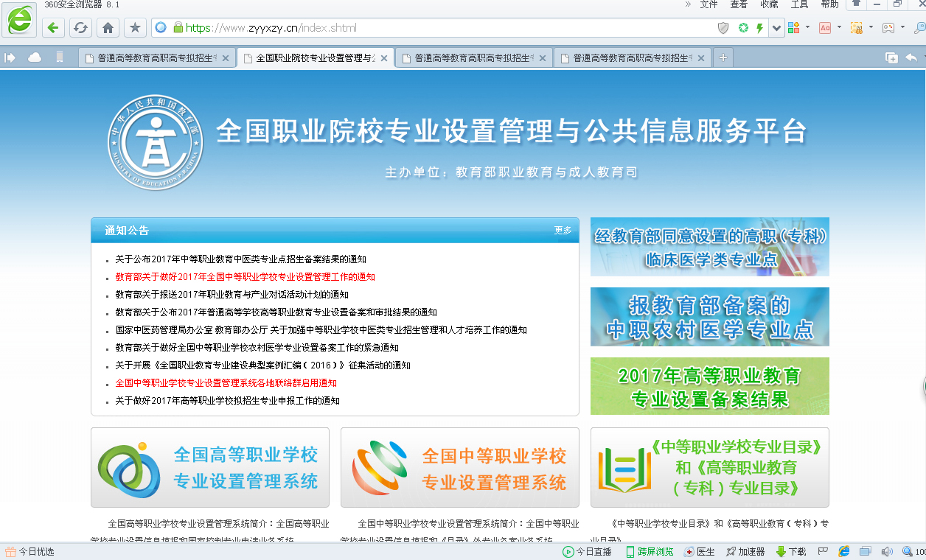Open the 下载 download manager

coord(791,551)
